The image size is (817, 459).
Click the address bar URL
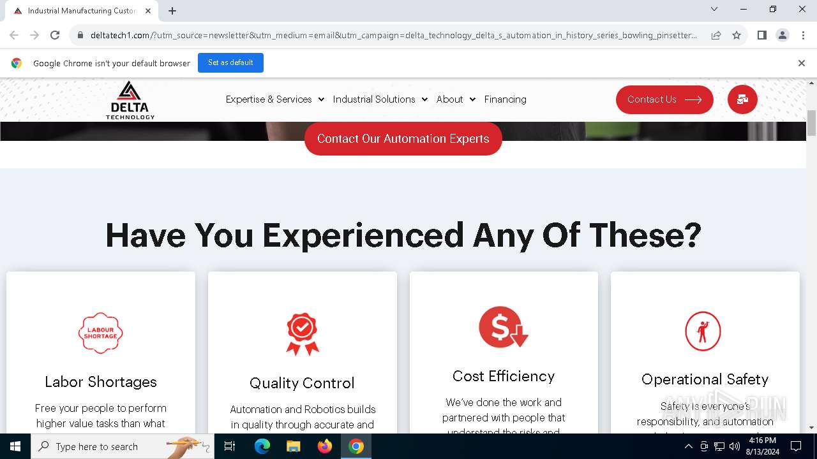(x=394, y=35)
